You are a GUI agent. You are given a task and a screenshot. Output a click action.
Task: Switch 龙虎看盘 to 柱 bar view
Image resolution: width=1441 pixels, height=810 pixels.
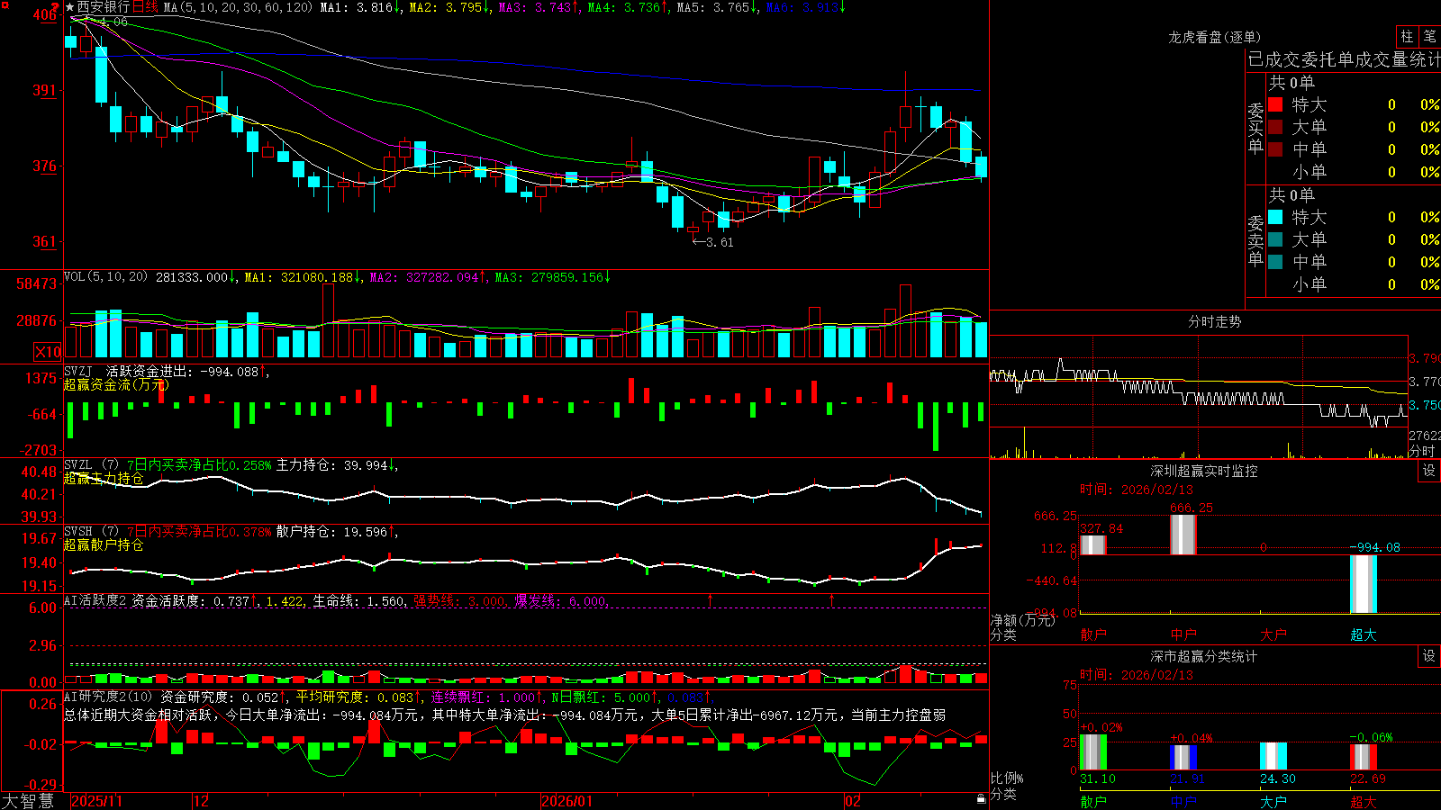(1407, 37)
